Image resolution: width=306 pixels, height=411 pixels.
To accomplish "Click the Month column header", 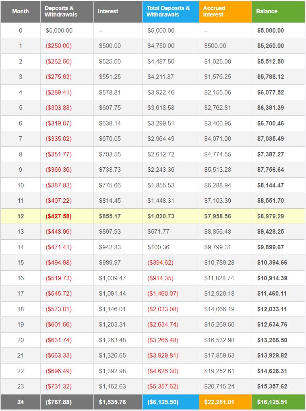I will [20, 11].
